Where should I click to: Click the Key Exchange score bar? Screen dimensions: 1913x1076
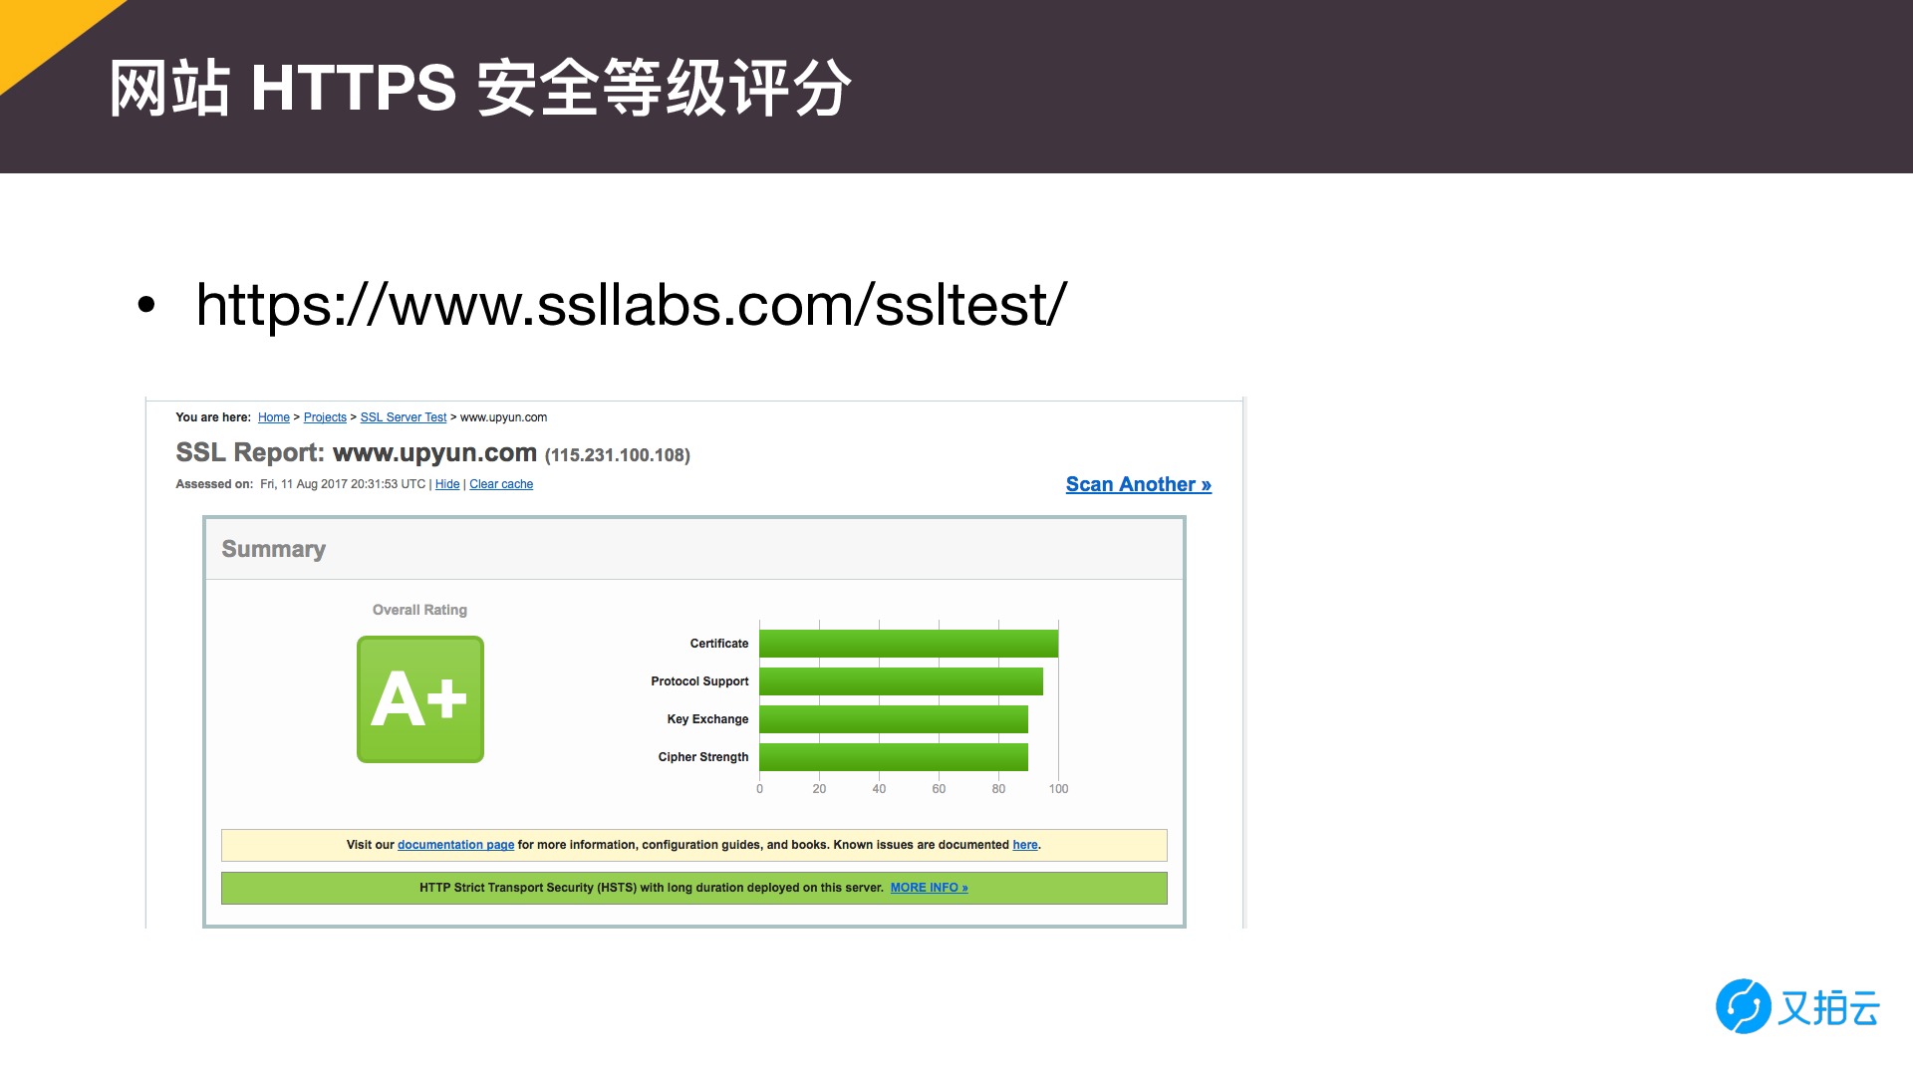coord(894,719)
